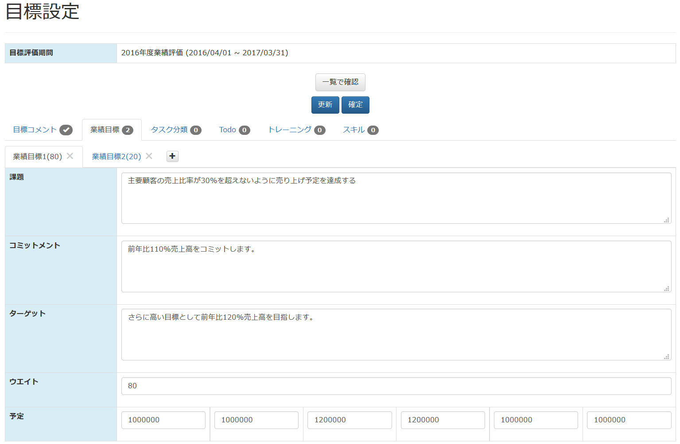Click the ウエイト row label
This screenshot has height=444, width=680.
24,382
